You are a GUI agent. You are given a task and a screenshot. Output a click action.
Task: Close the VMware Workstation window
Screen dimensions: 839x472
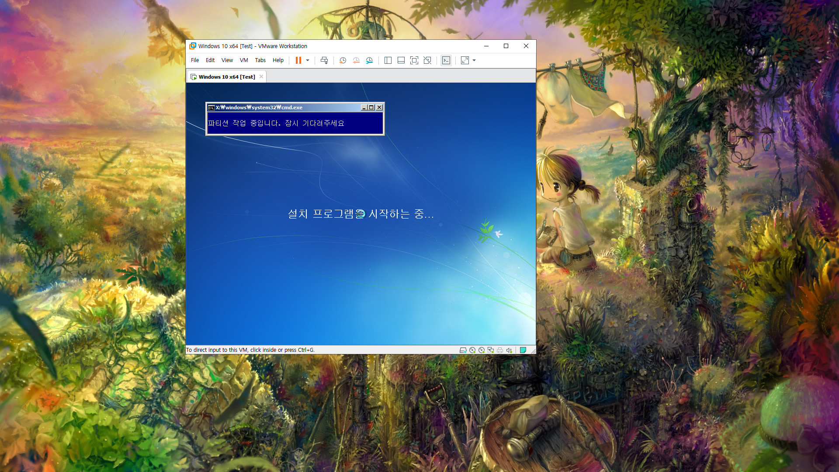526,46
